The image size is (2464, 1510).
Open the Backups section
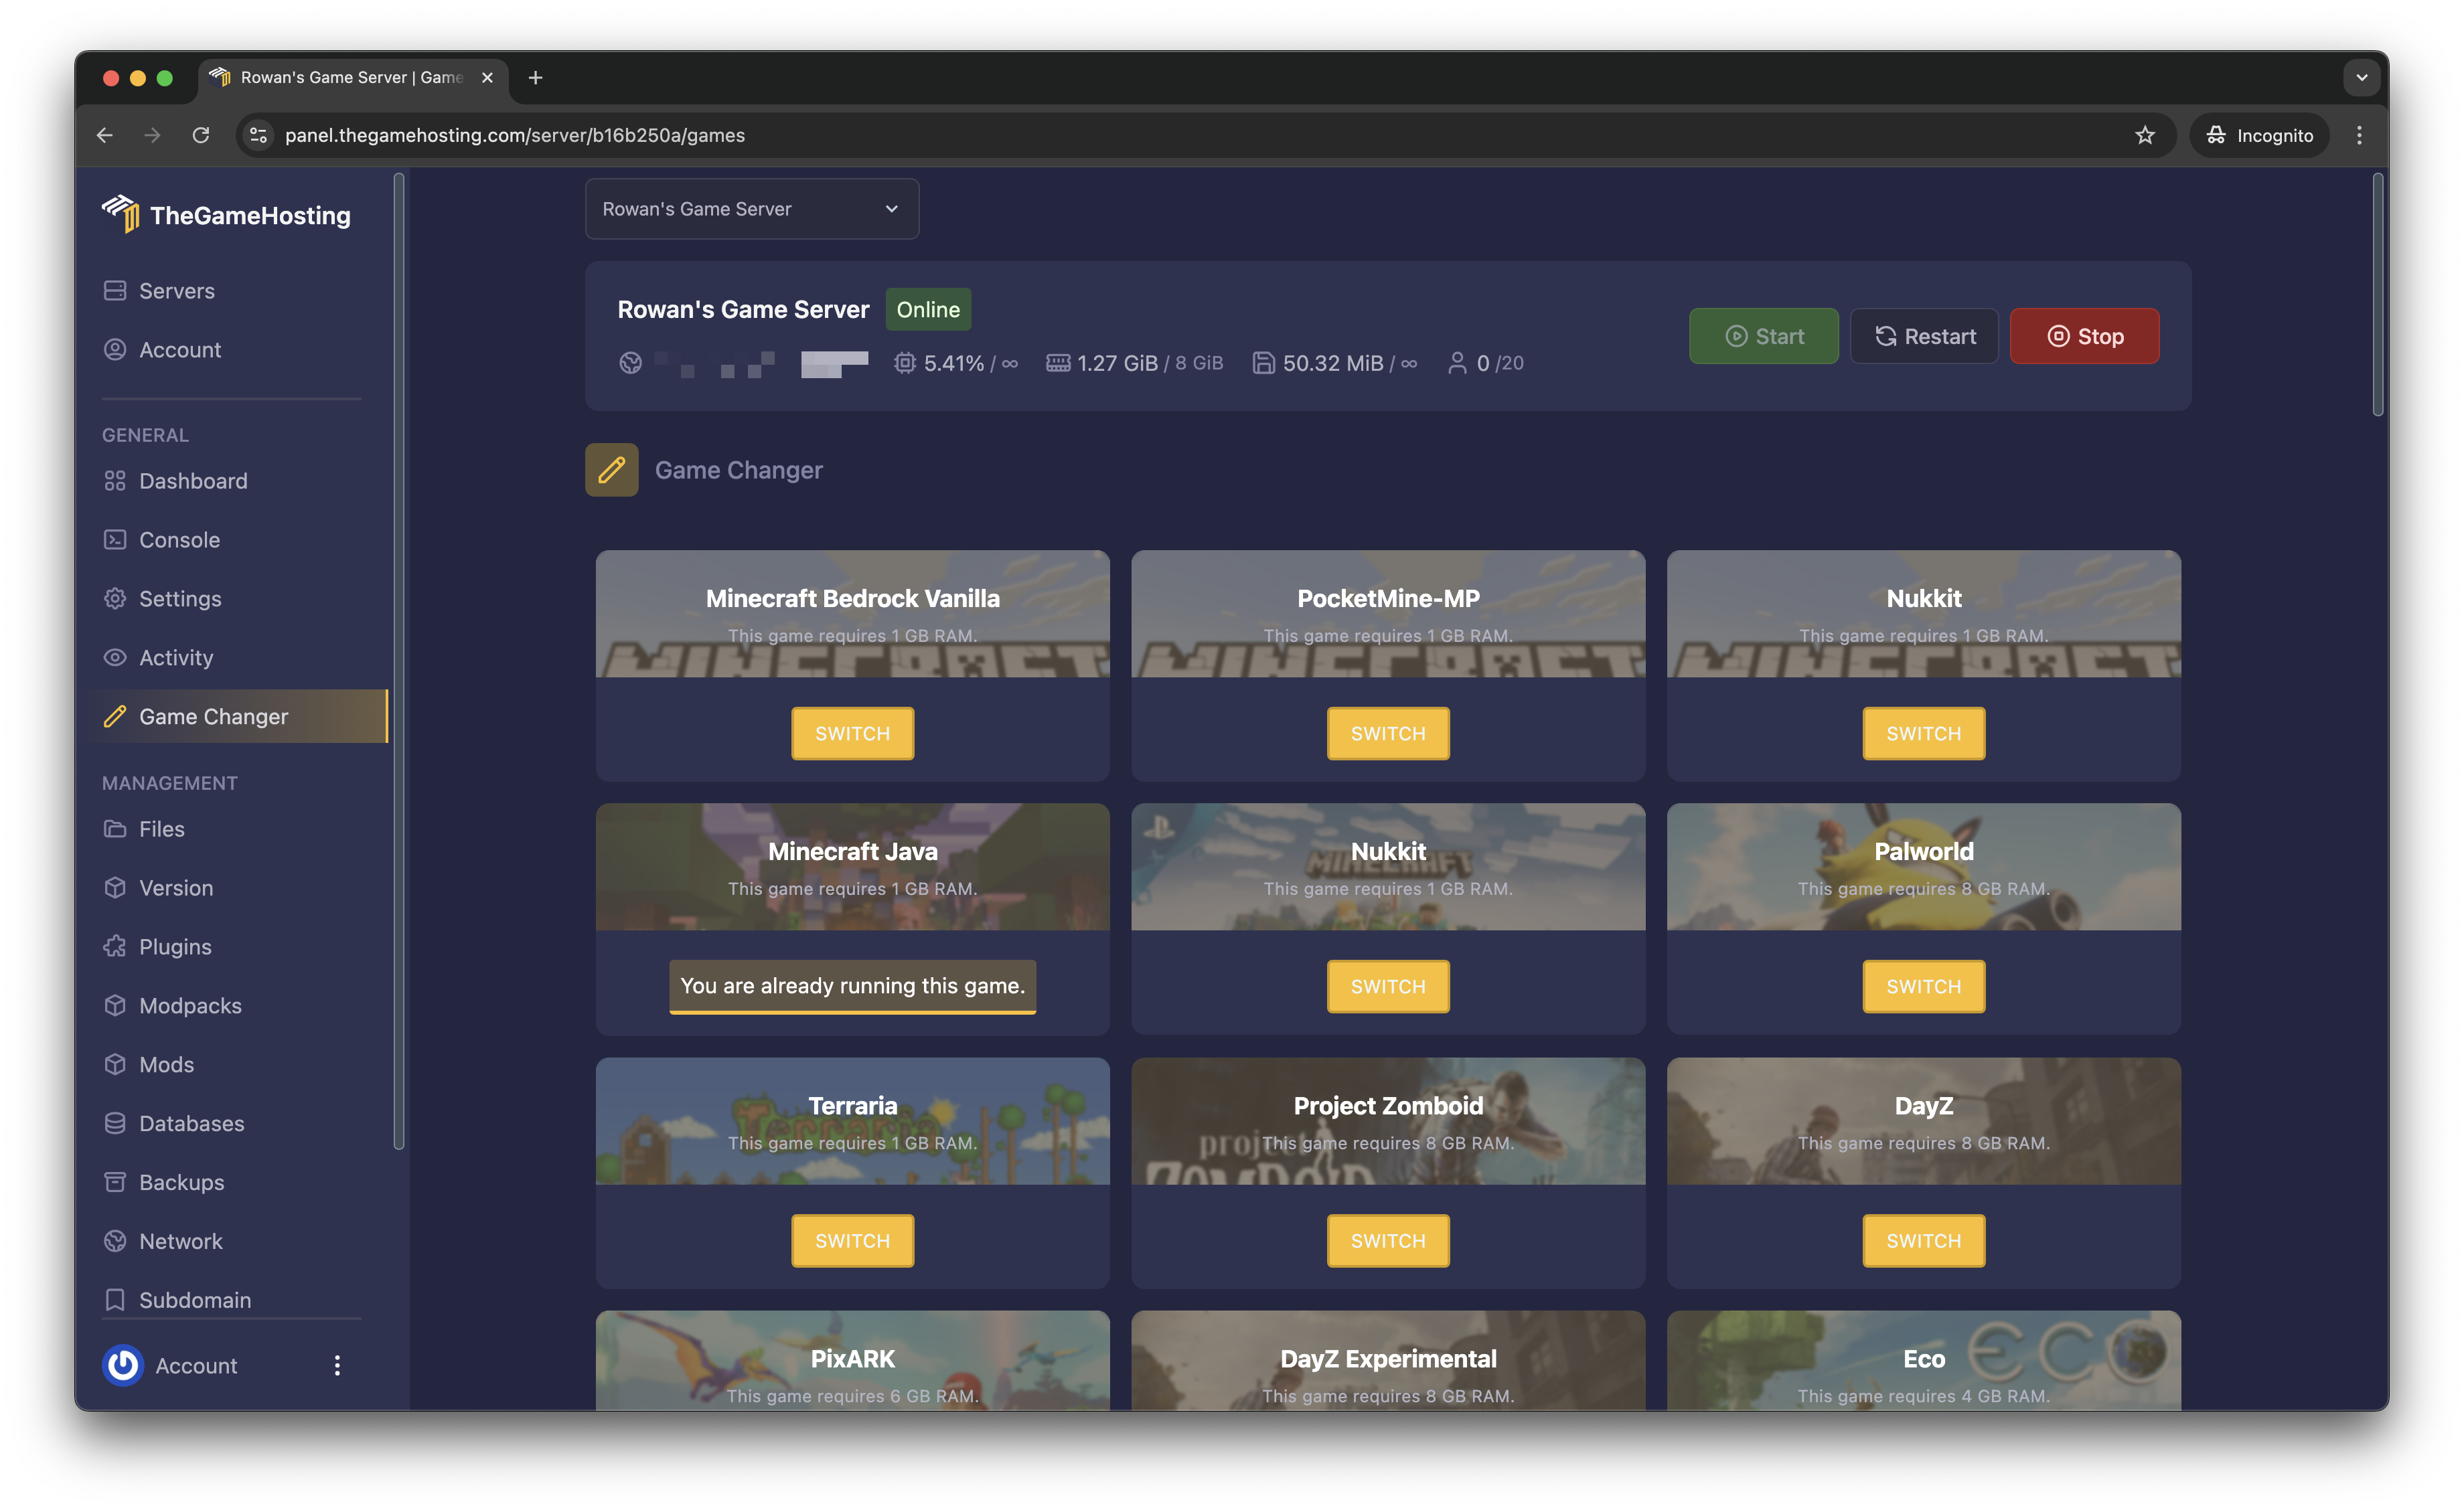point(181,1182)
